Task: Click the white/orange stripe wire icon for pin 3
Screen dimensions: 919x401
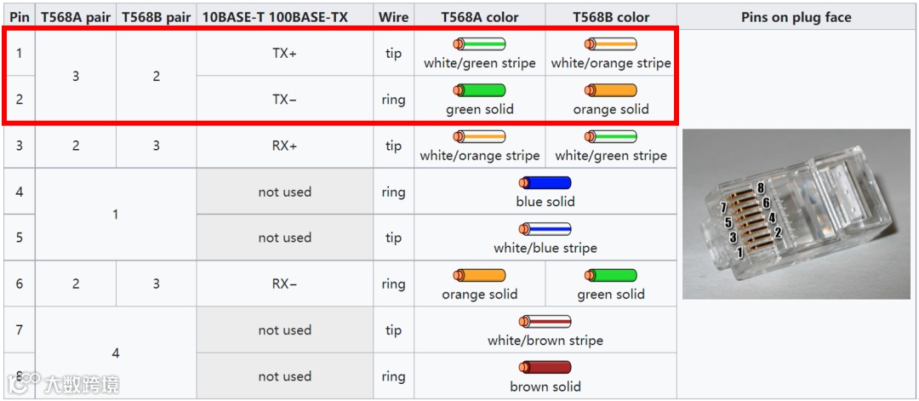Action: click(479, 136)
